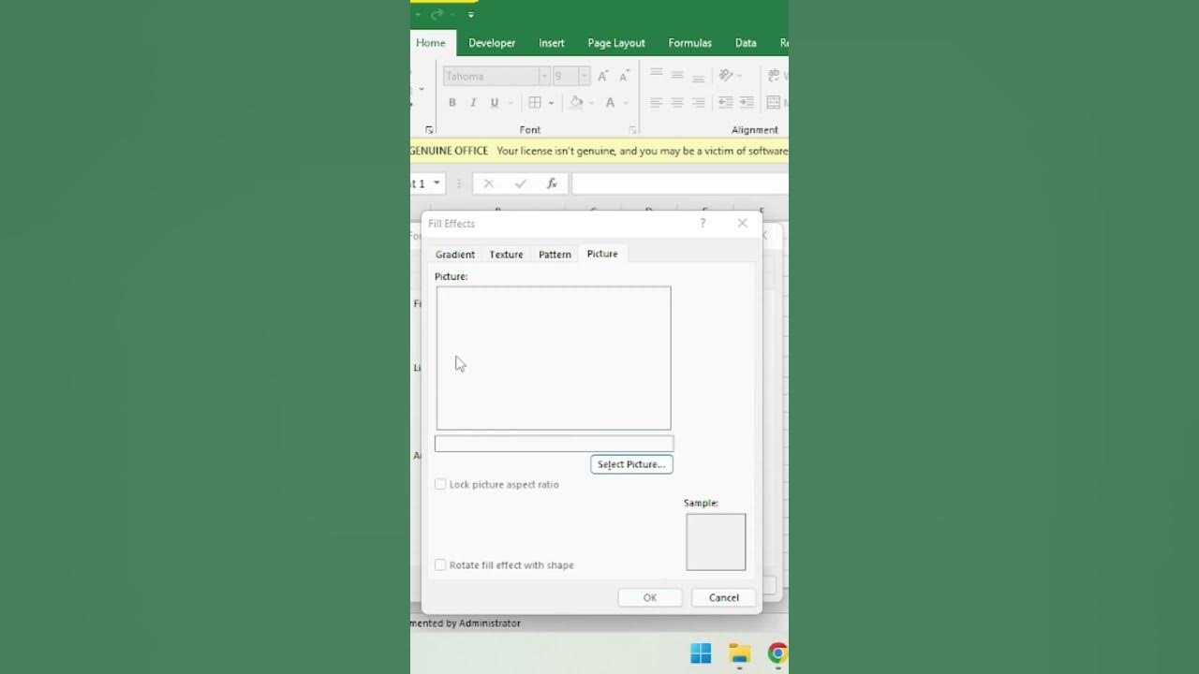Viewport: 1199px width, 674px height.
Task: Expand the Fill Color dropdown arrow
Action: [592, 103]
